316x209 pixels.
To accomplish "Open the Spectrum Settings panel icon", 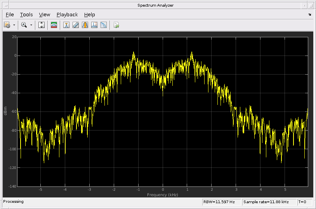I will 54,25.
